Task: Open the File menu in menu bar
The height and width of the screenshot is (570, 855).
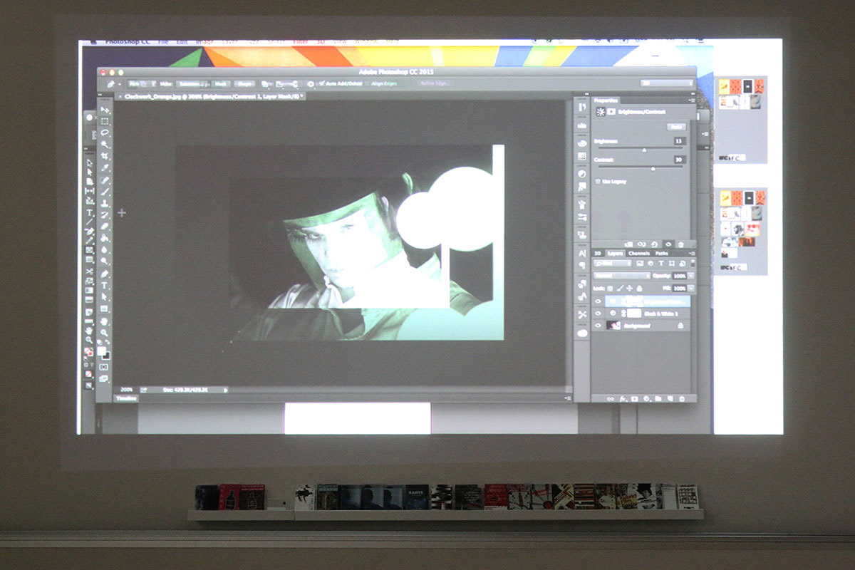Action: pos(163,43)
